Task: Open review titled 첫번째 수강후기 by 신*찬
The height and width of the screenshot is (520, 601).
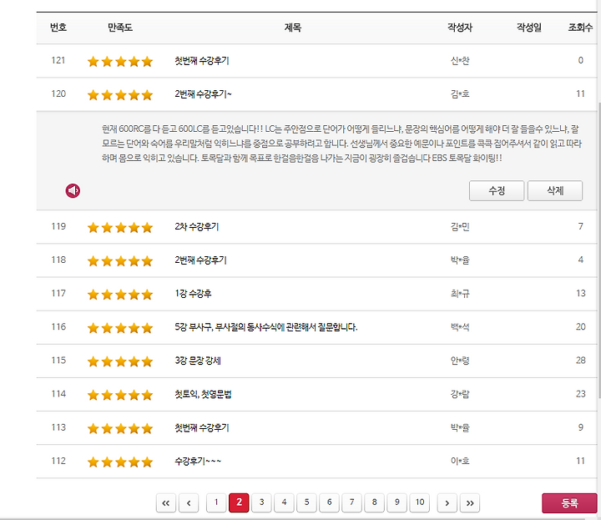Action: coord(202,61)
